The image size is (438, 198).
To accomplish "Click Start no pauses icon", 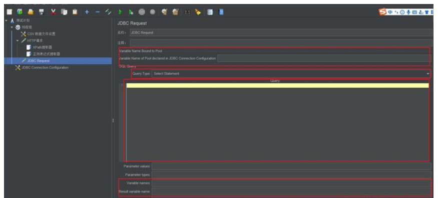I will coord(131,12).
